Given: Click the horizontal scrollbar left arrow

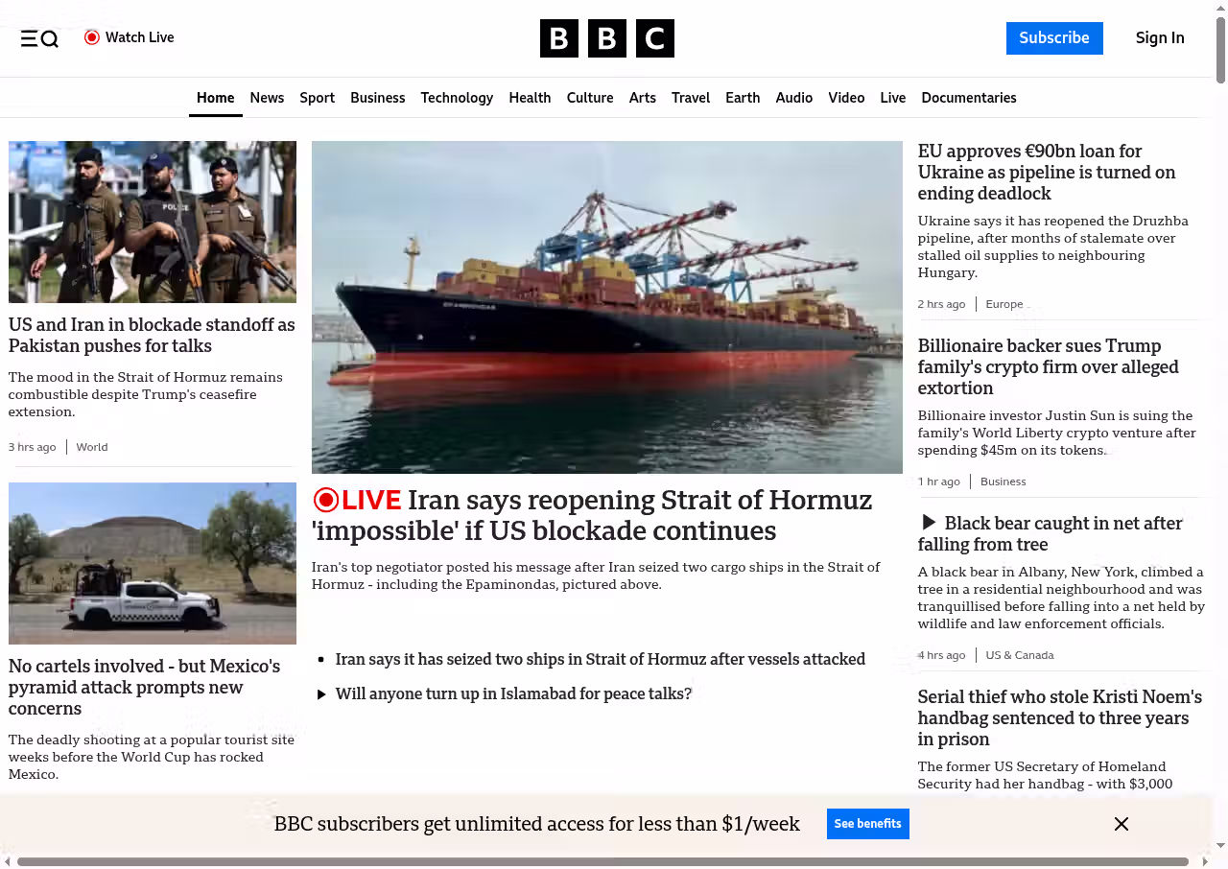Looking at the screenshot, I should (x=8, y=861).
